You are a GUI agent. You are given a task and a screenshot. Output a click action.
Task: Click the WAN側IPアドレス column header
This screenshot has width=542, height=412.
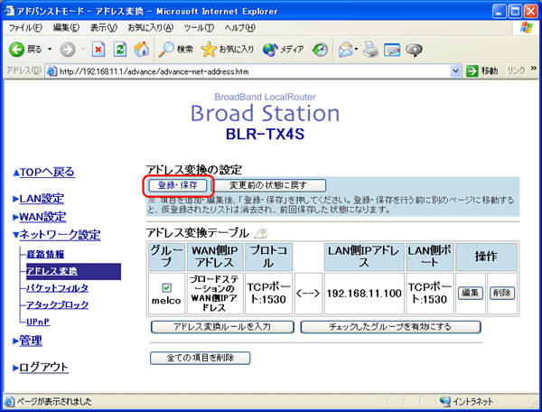[x=215, y=257]
